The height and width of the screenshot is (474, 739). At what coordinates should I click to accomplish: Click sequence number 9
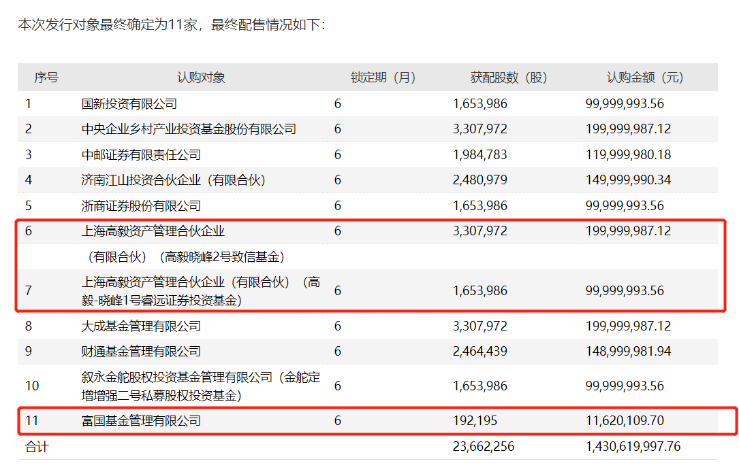29,351
